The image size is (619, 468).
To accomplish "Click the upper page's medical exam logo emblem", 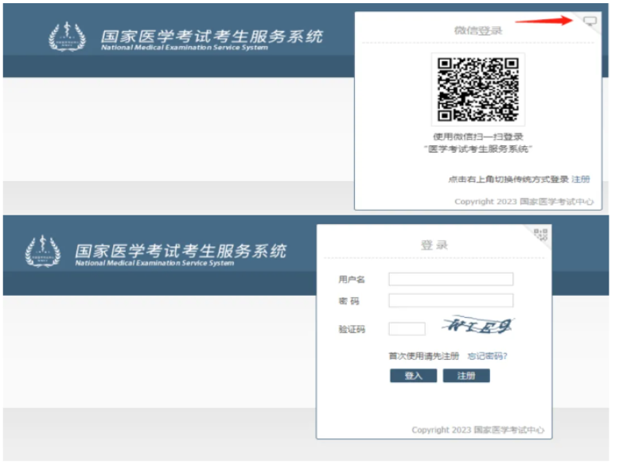I will pyautogui.click(x=67, y=37).
